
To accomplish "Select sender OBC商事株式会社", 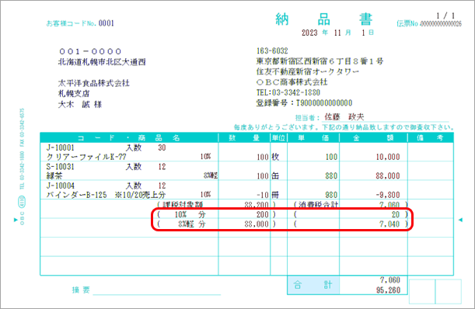I will (292, 82).
